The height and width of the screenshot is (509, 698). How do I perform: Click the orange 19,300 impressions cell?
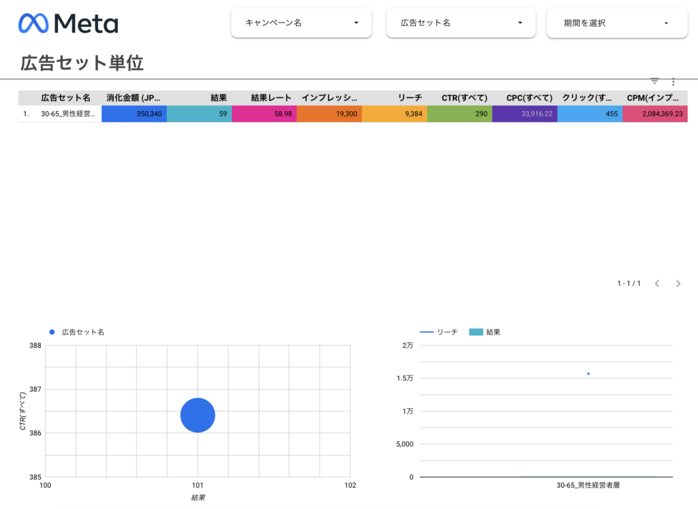tap(329, 114)
